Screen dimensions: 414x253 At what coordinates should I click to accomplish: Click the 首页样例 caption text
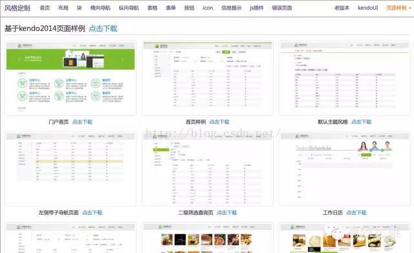[x=195, y=122]
